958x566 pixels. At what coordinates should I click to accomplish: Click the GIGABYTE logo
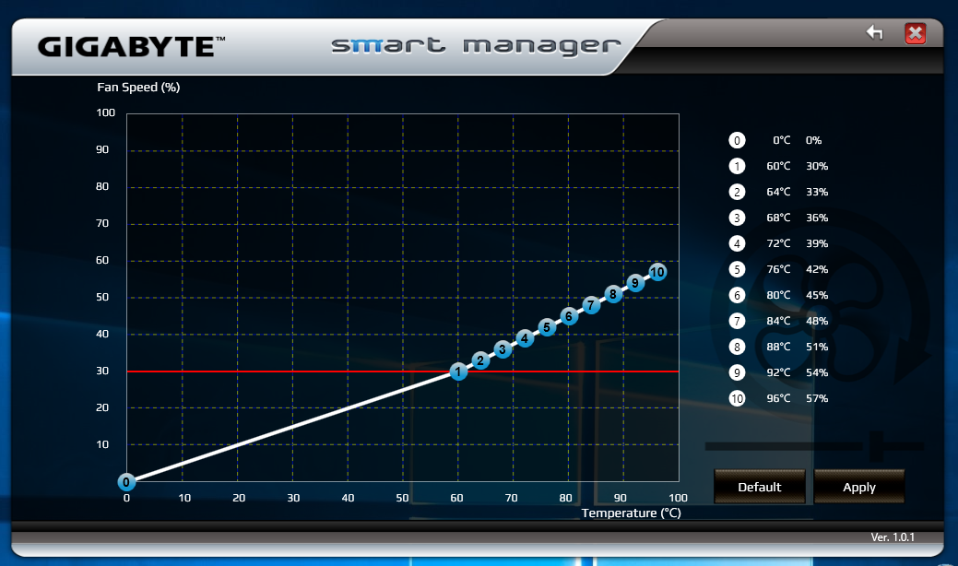pos(131,47)
